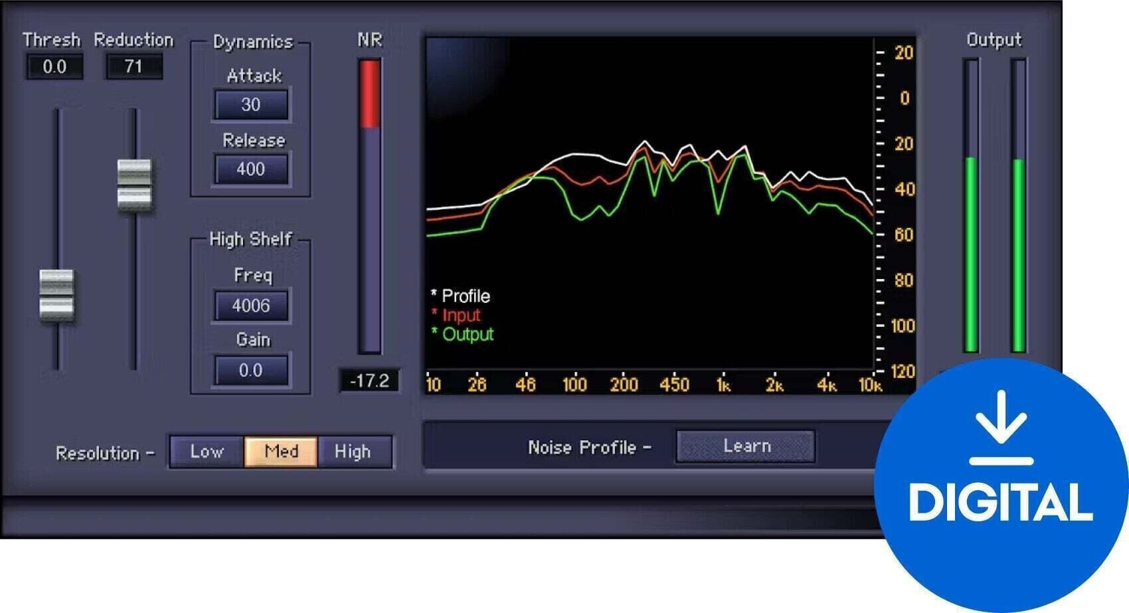Screen dimensions: 1129x613
Task: Click the 4k frequency axis label
Action: pyautogui.click(x=826, y=385)
